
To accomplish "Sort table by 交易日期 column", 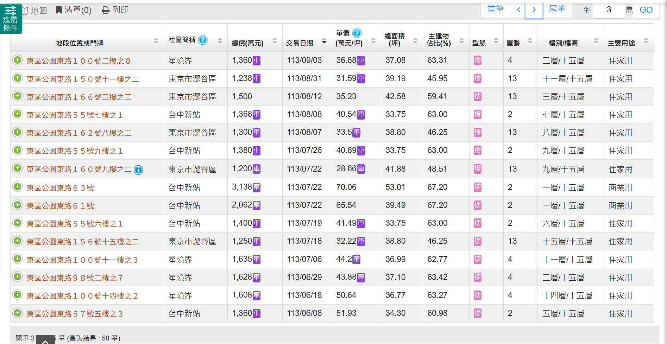I will point(324,42).
